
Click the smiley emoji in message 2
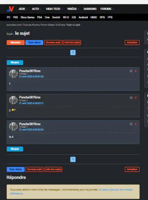[x=13, y=110]
